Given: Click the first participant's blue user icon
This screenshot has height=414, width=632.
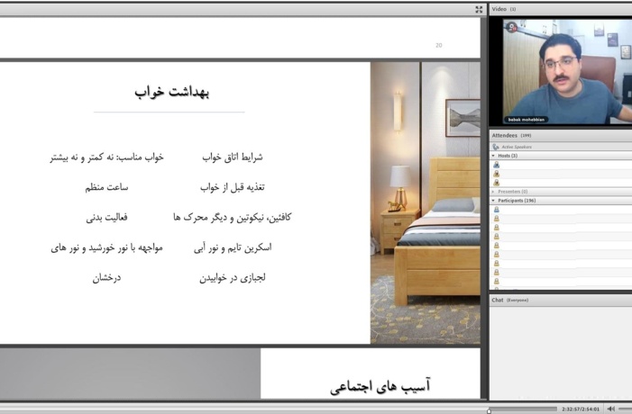Looking at the screenshot, I should 497,209.
